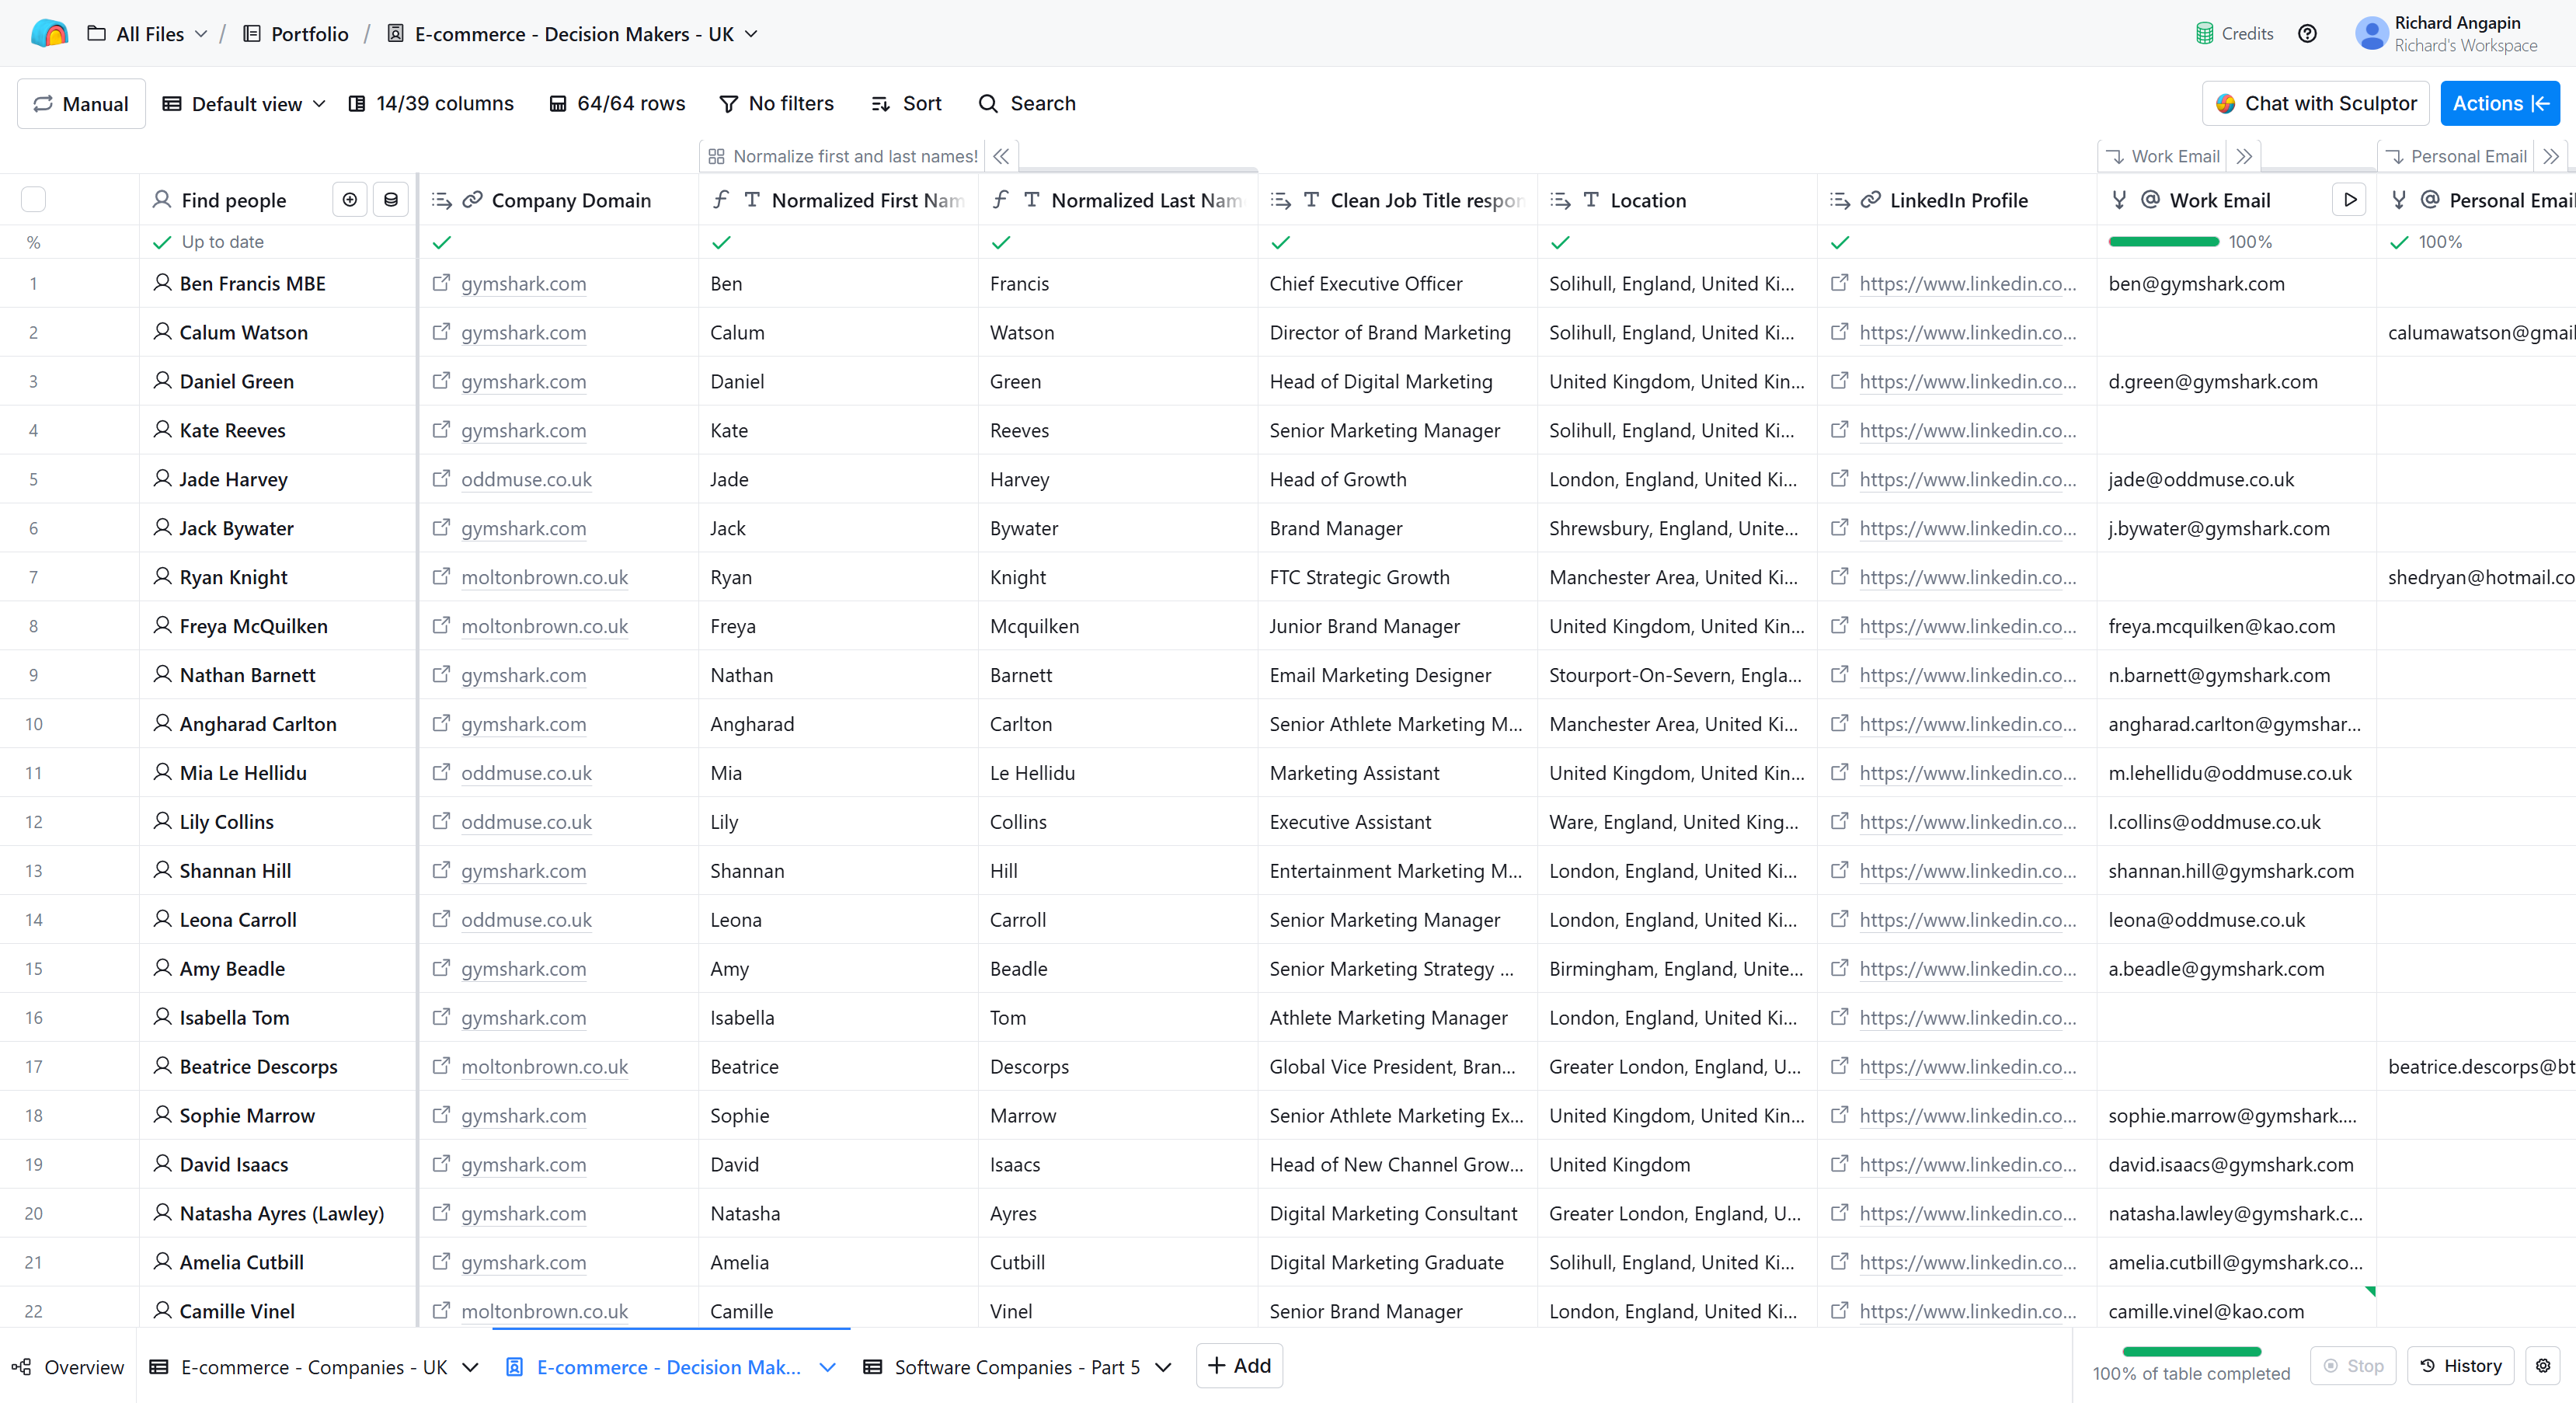Click the help question mark icon
This screenshot has height=1403, width=2576.
point(2307,33)
